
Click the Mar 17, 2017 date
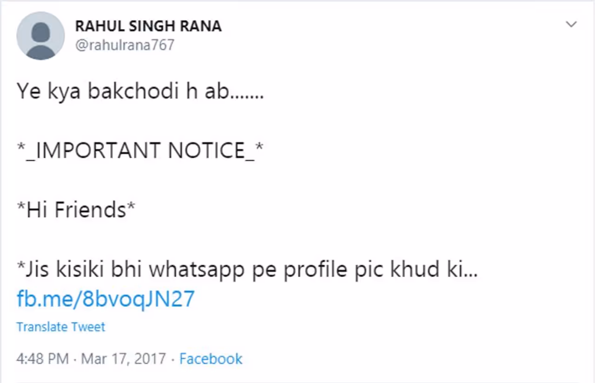pos(124,359)
